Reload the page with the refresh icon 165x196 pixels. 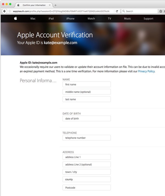[117, 11]
